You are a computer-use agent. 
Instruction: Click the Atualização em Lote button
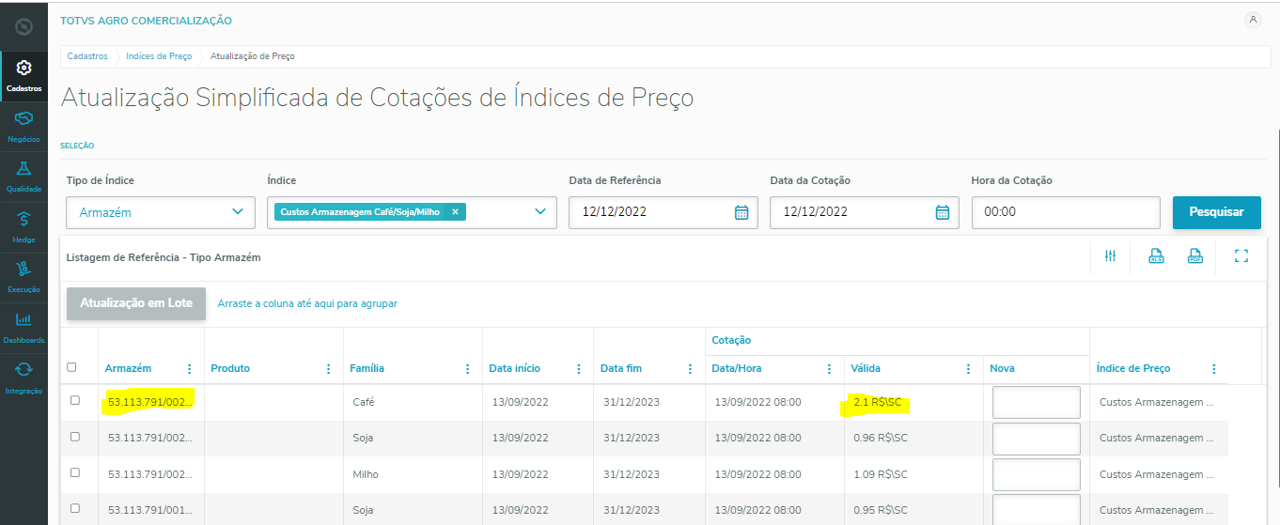pyautogui.click(x=136, y=303)
